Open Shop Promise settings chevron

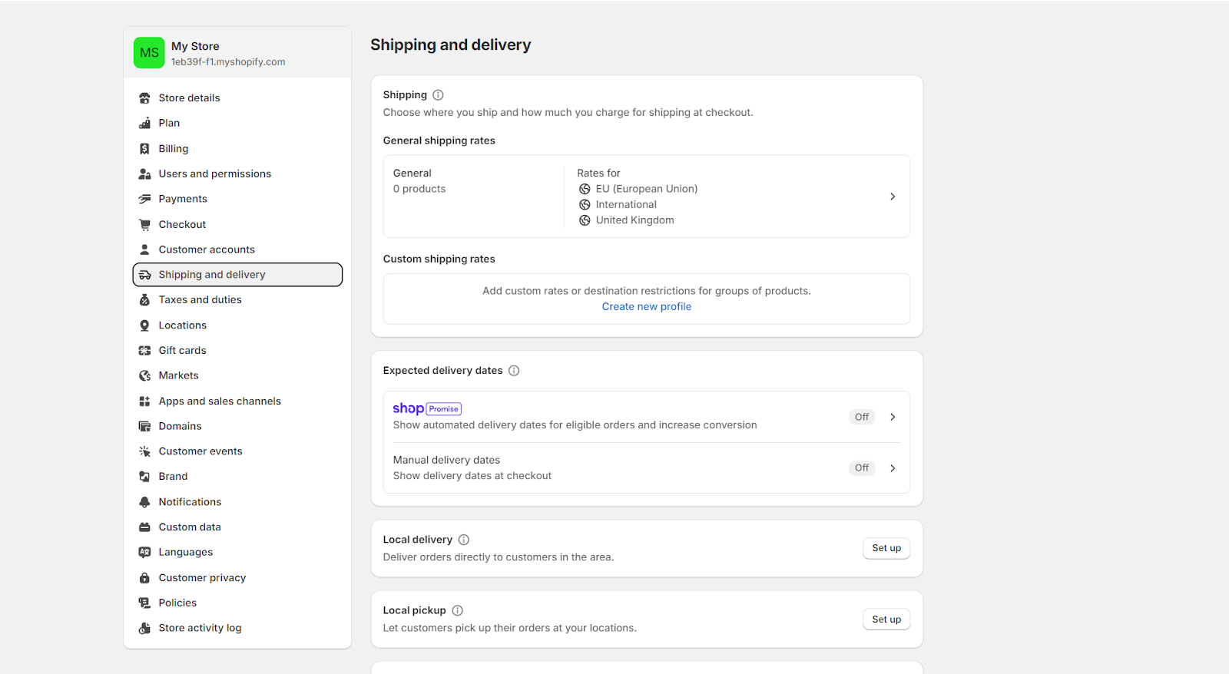click(893, 417)
